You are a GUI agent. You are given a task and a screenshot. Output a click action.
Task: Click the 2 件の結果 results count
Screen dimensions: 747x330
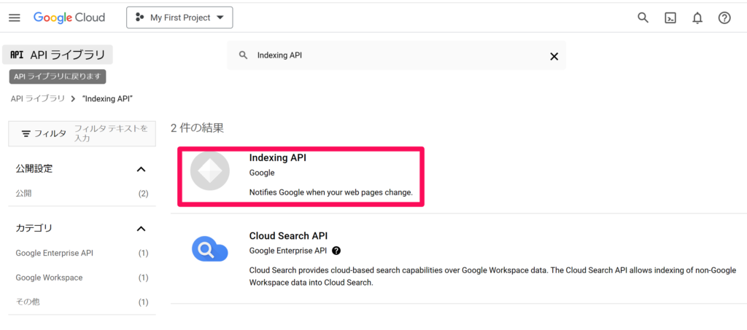pyautogui.click(x=197, y=127)
